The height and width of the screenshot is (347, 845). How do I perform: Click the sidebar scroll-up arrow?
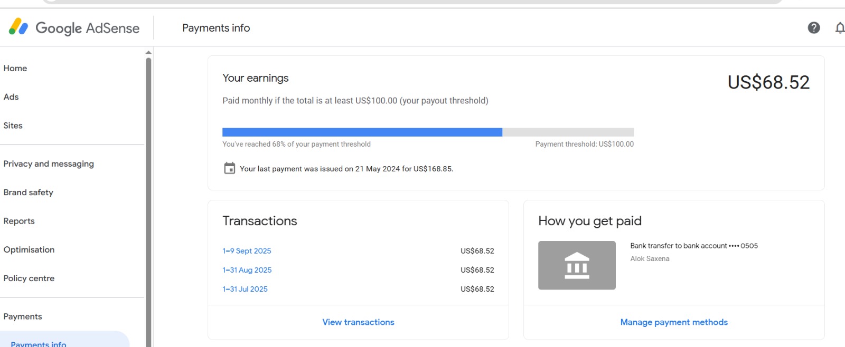point(148,52)
